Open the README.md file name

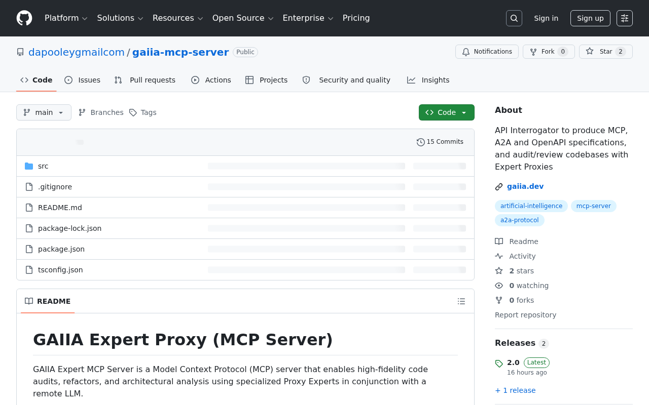[60, 208]
